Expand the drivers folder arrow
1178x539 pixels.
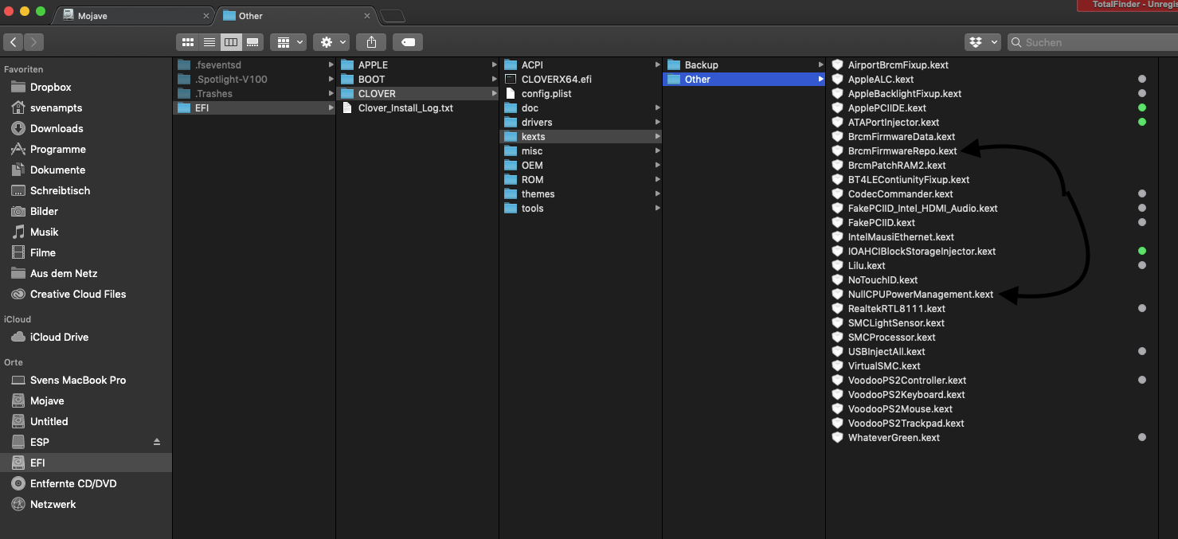657,122
